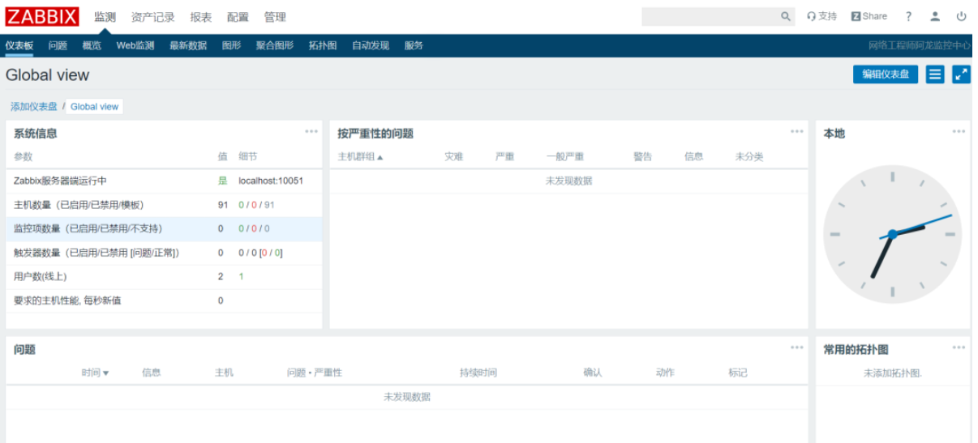Open the 管理 top menu
The width and height of the screenshot is (978, 443).
[x=275, y=17]
